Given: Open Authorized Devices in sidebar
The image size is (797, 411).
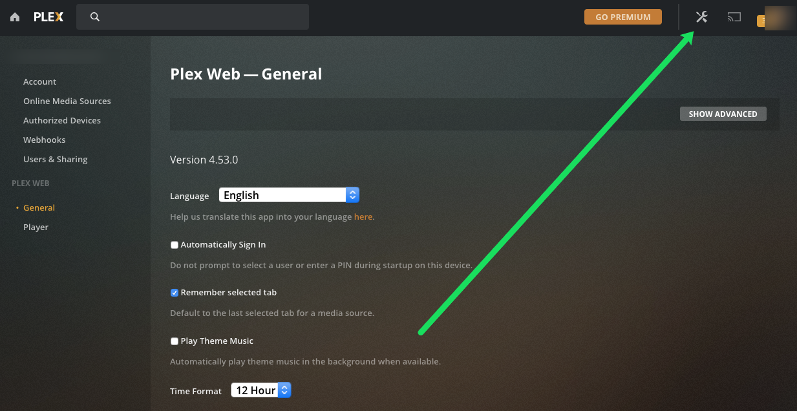Looking at the screenshot, I should click(x=62, y=120).
